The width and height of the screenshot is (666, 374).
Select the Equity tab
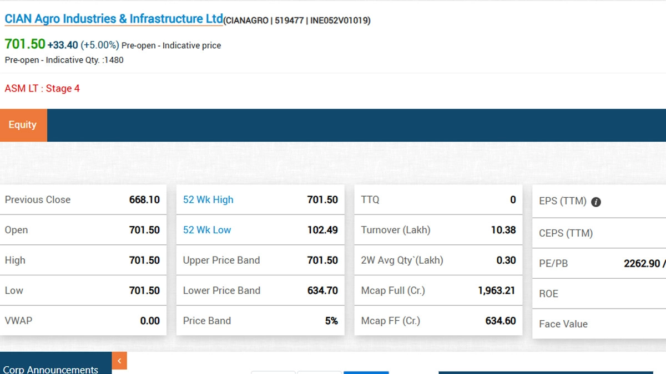pos(23,125)
